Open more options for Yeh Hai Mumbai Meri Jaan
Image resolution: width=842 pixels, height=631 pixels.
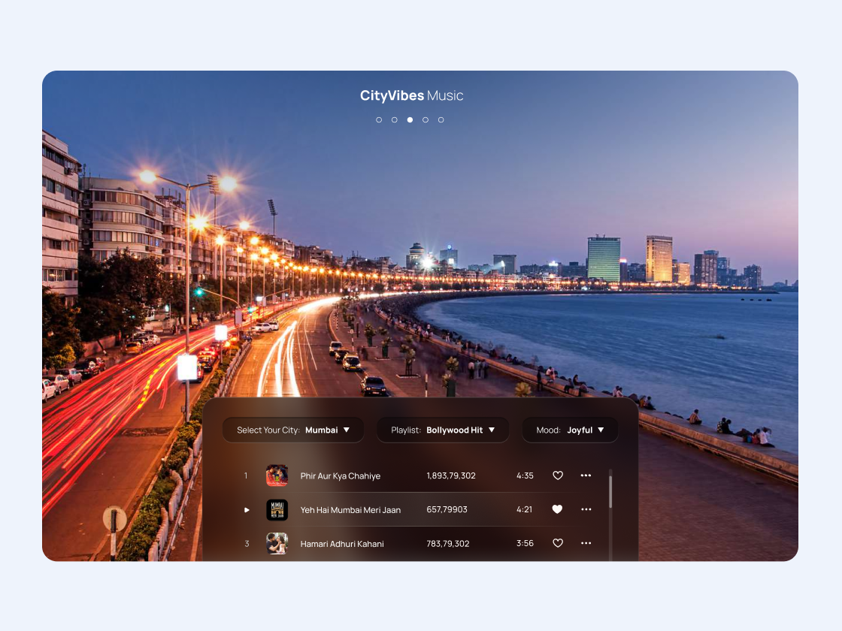[x=586, y=509]
